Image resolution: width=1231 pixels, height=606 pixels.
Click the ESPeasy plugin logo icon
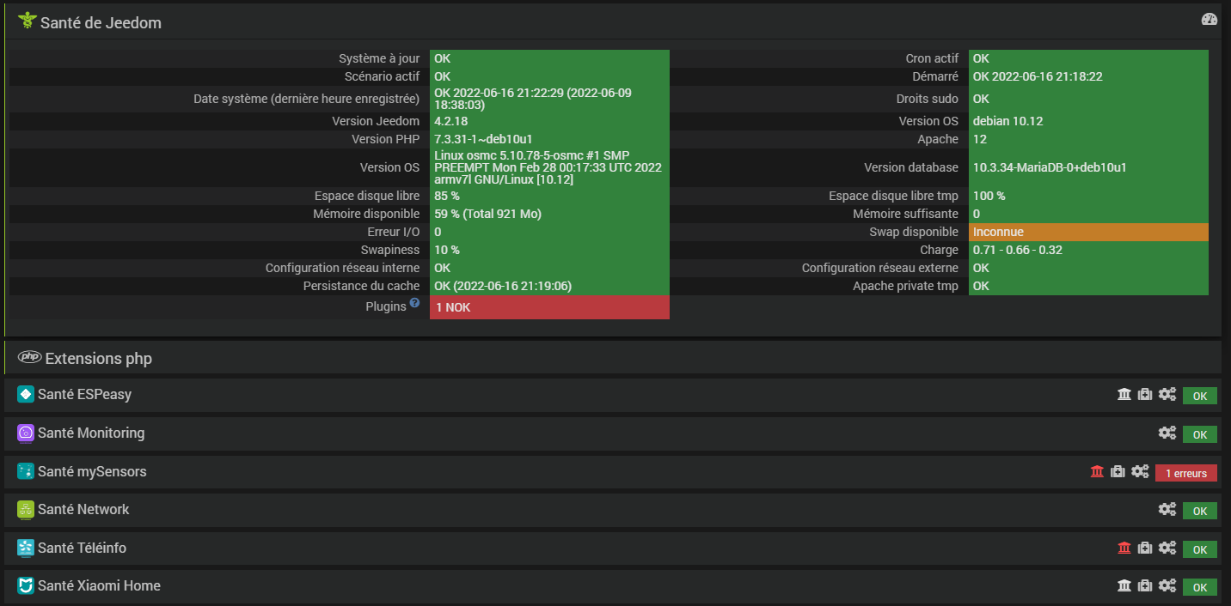[x=26, y=394]
